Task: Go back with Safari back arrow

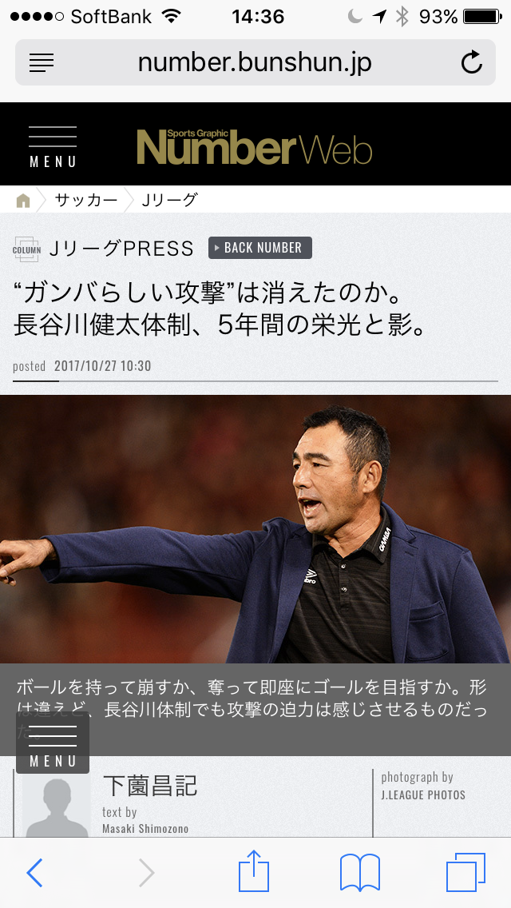Action: pos(34,873)
